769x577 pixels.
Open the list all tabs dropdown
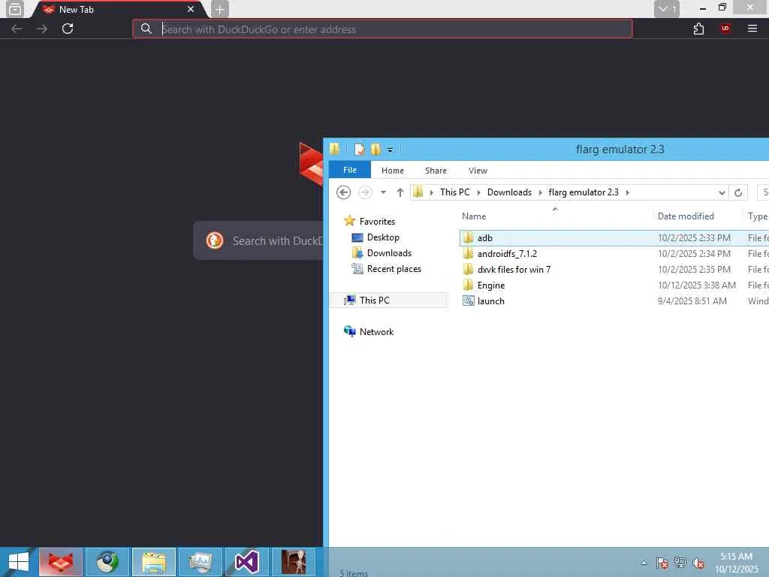[667, 9]
